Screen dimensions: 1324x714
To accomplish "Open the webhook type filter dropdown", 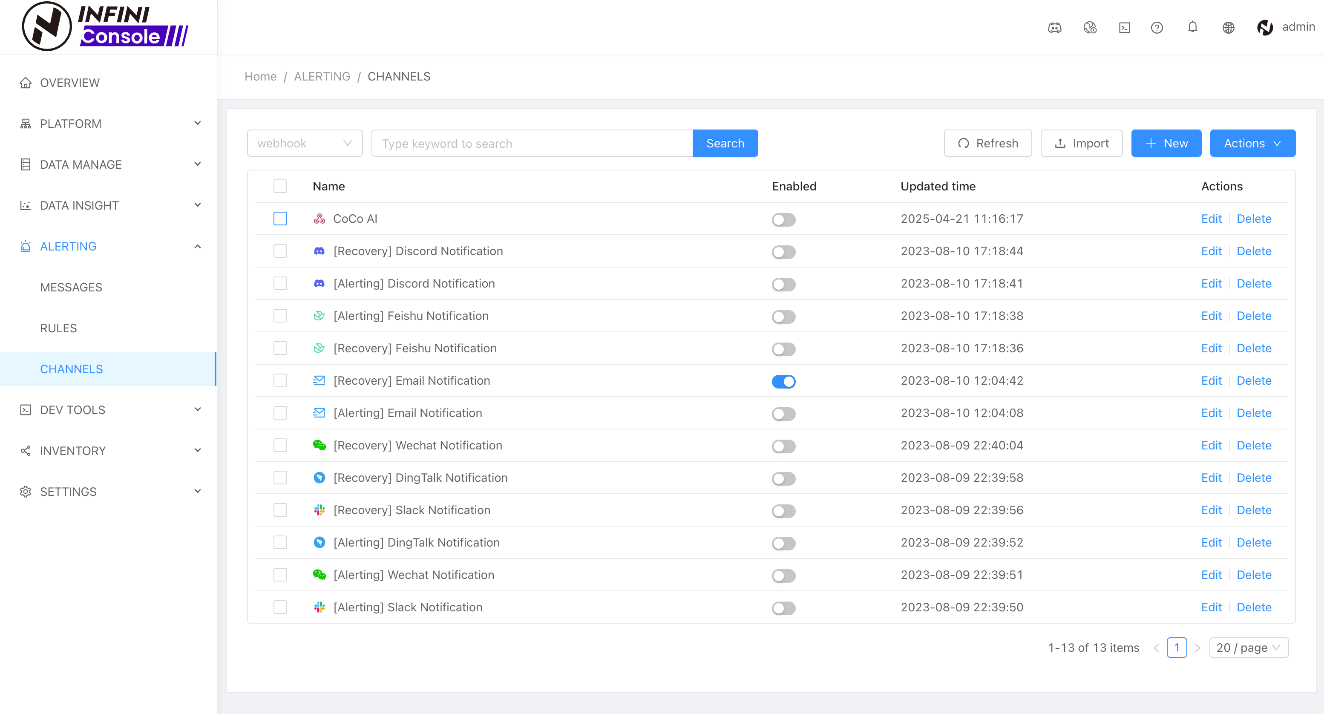I will (x=304, y=144).
